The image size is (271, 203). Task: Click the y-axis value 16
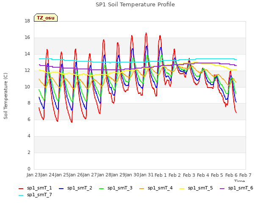click(27, 37)
